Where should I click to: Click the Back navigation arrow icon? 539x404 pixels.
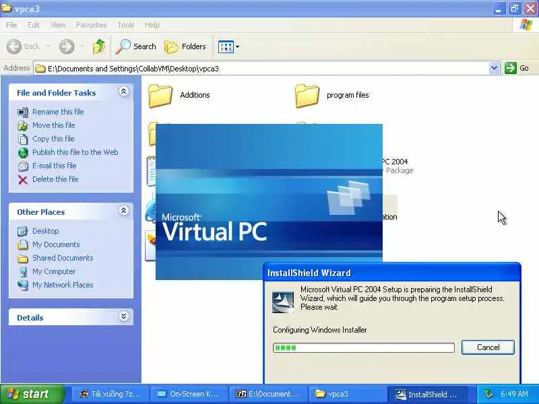(14, 46)
